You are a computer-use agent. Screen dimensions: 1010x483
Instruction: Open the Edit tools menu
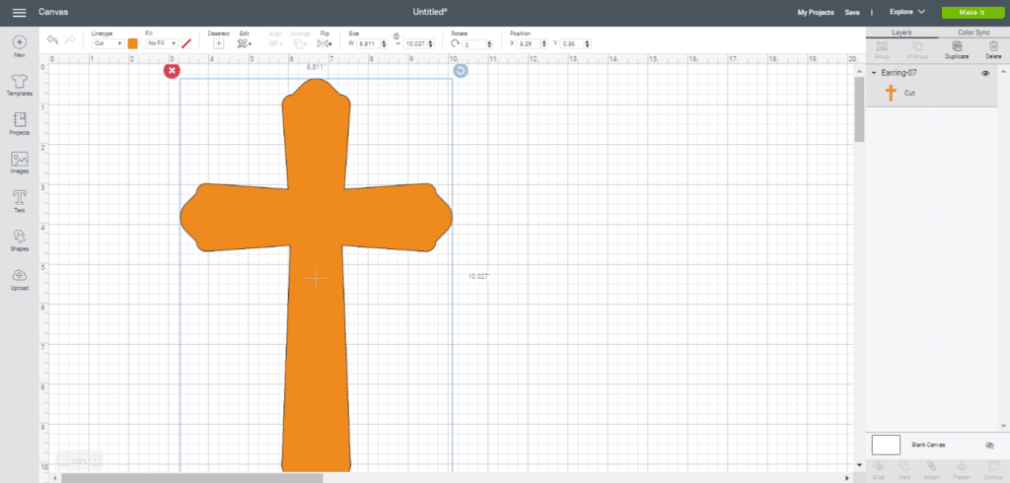click(x=245, y=43)
